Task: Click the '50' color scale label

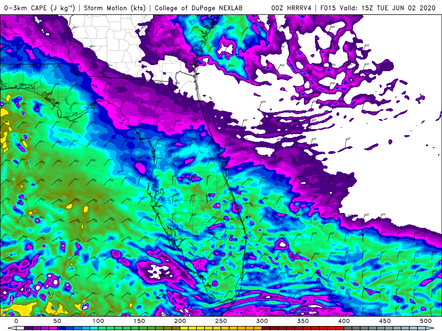Action: [57, 321]
